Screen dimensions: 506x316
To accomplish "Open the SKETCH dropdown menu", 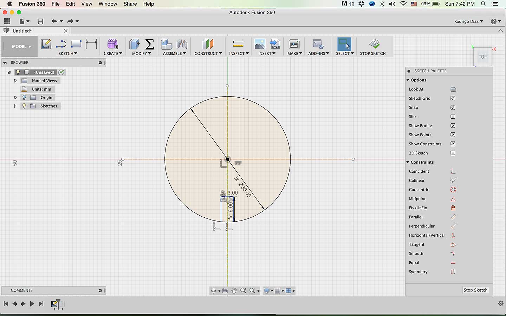I will [68, 53].
